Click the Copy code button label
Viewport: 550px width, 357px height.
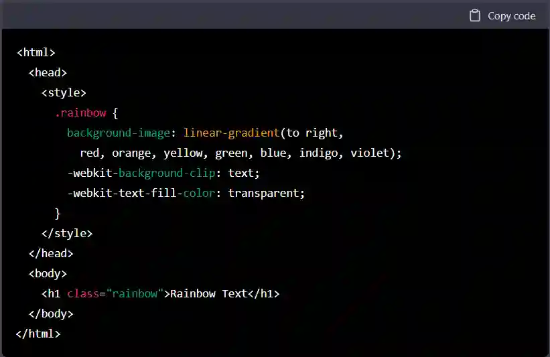[511, 16]
